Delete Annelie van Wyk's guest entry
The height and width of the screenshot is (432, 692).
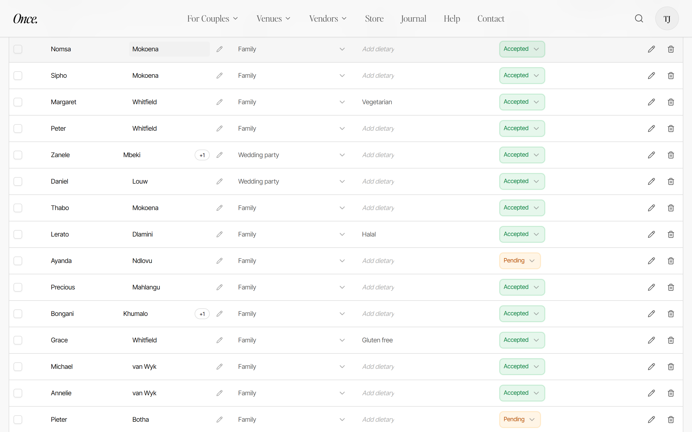(x=671, y=393)
